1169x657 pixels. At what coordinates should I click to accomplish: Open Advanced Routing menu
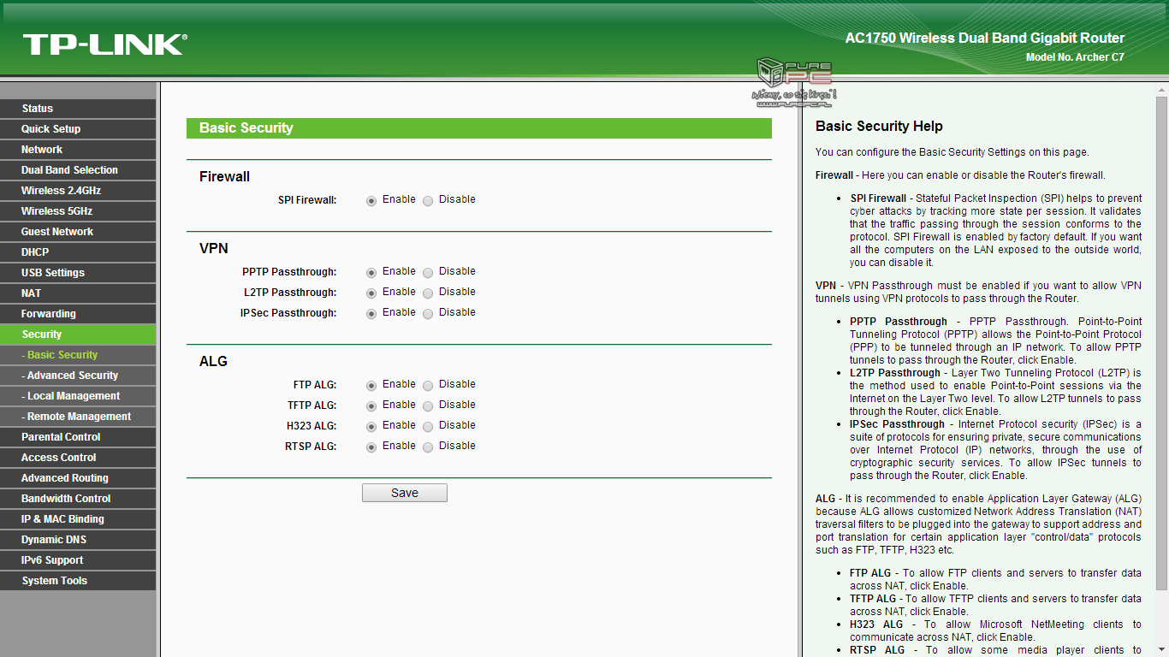78,478
